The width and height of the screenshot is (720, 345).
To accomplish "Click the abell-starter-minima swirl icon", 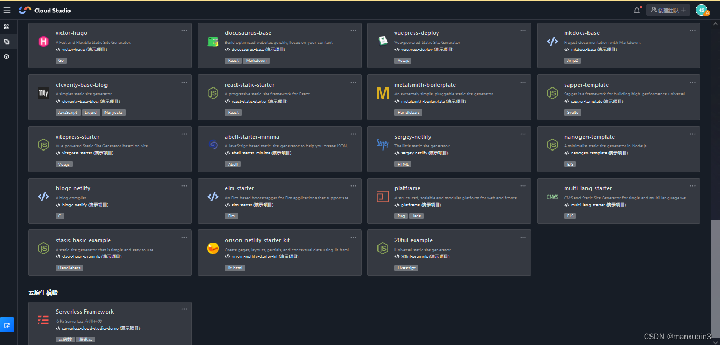I will (213, 145).
